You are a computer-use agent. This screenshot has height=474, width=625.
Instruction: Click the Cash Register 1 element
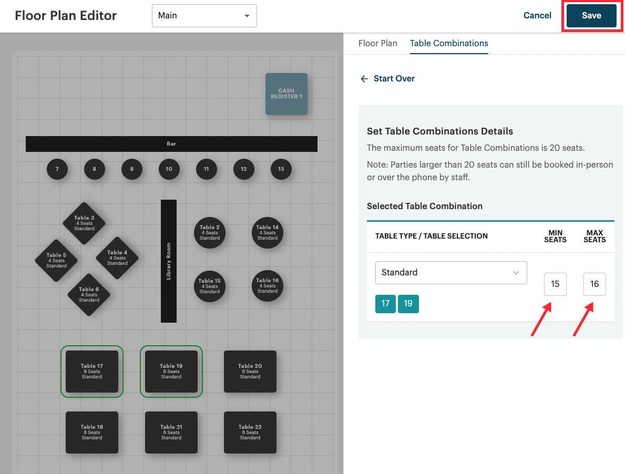coord(286,94)
